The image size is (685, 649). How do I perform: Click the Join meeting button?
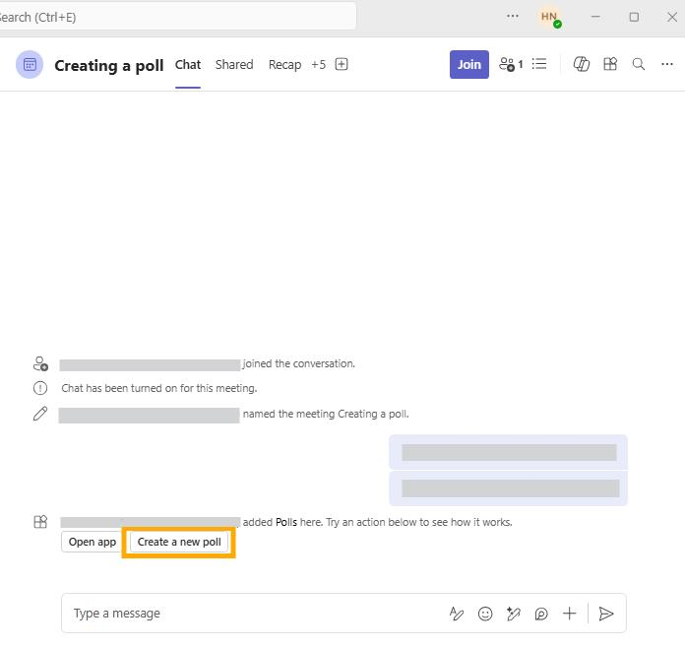[x=468, y=64]
